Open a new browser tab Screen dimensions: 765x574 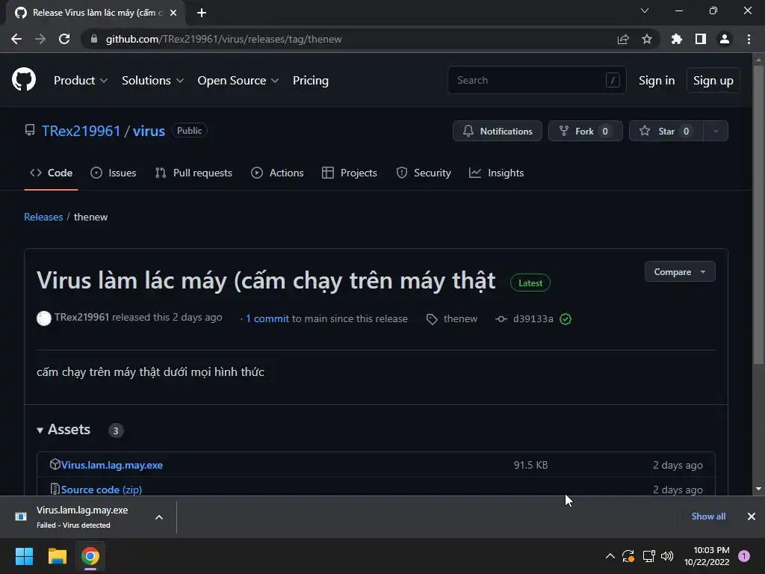click(202, 13)
